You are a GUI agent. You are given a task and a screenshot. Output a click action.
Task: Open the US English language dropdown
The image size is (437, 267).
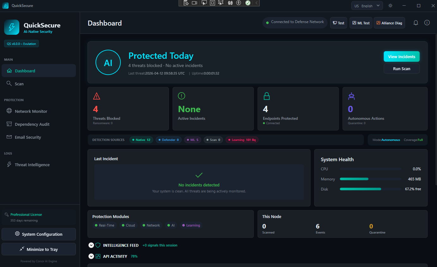[x=367, y=5]
